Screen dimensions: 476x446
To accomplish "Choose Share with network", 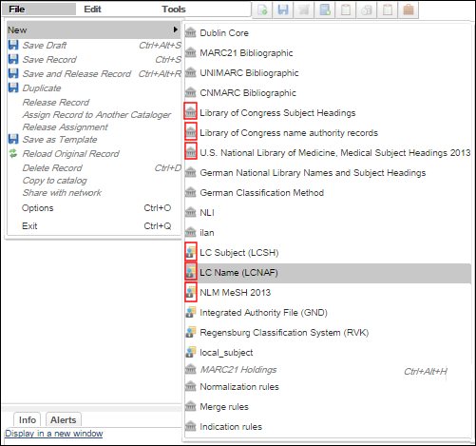I will tap(62, 193).
